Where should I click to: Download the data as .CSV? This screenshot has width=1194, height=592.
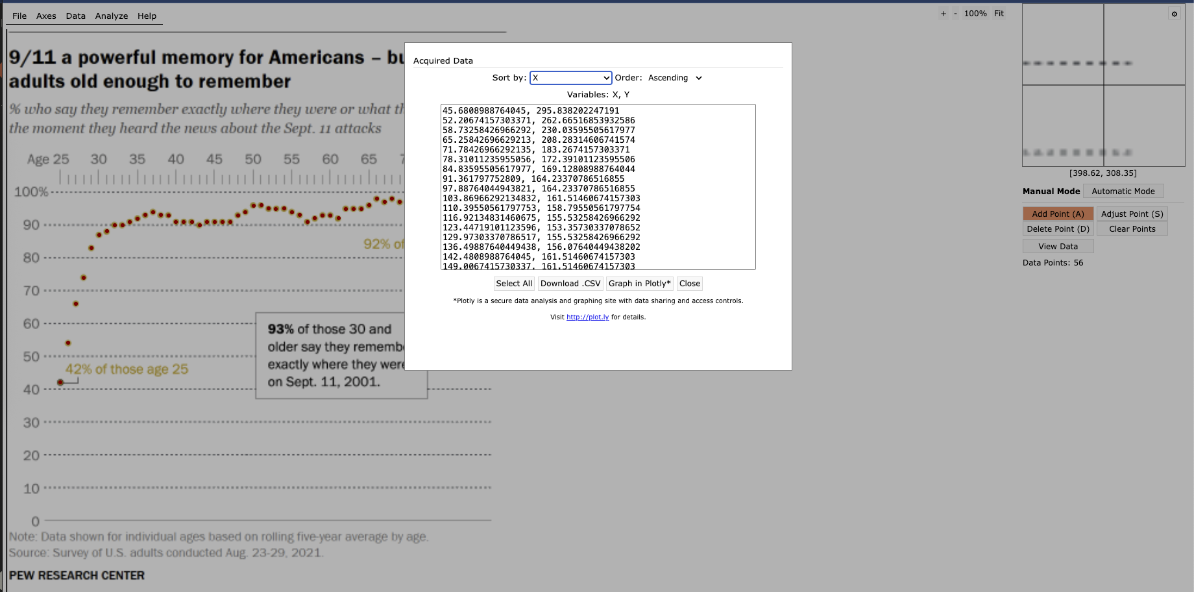(x=570, y=284)
